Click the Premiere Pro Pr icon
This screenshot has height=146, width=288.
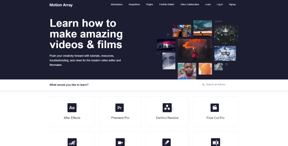coord(119,108)
